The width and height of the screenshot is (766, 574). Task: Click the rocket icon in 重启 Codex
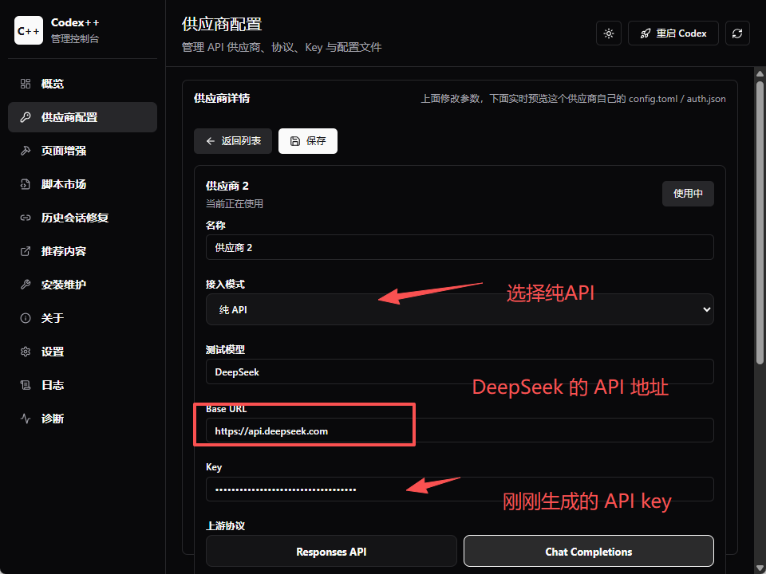coord(646,33)
